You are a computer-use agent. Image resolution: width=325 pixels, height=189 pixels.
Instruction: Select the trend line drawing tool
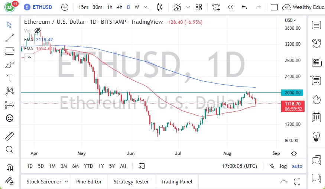[x=10, y=38]
